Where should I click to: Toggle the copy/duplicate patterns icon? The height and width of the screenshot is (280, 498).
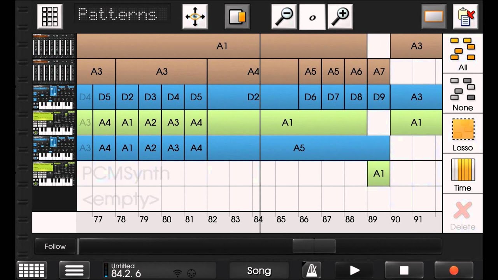[x=237, y=16]
